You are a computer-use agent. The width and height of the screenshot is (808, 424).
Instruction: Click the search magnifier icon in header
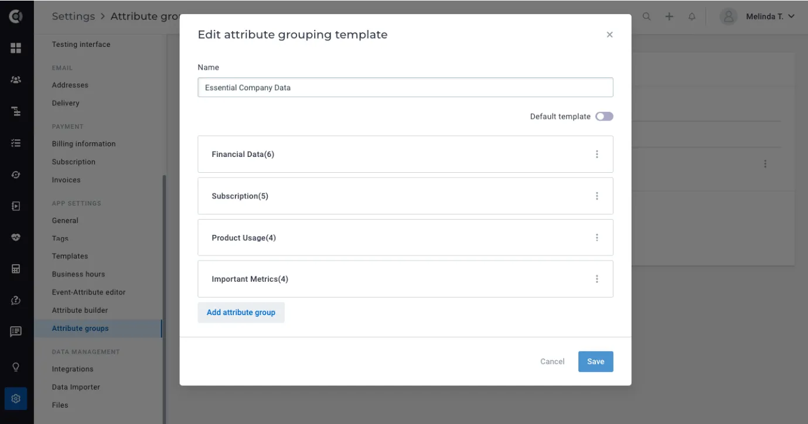(647, 16)
